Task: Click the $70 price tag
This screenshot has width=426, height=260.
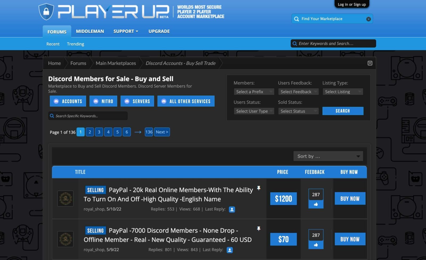Action: click(x=283, y=239)
